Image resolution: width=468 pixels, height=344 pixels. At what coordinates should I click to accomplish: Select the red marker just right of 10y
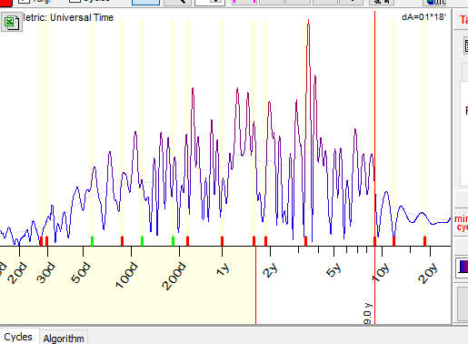tap(393, 241)
